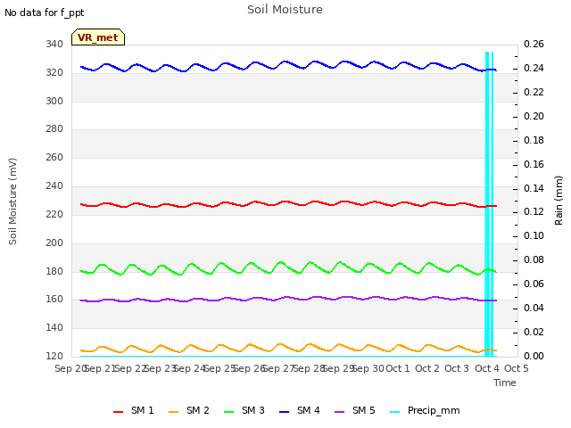The height and width of the screenshot is (428, 571).
Task: Click the Soil Moisture (mV) axis label
Action: (12, 202)
